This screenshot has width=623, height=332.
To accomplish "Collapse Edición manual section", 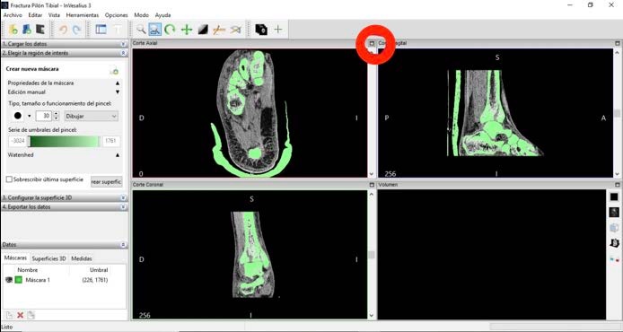I will tap(118, 92).
